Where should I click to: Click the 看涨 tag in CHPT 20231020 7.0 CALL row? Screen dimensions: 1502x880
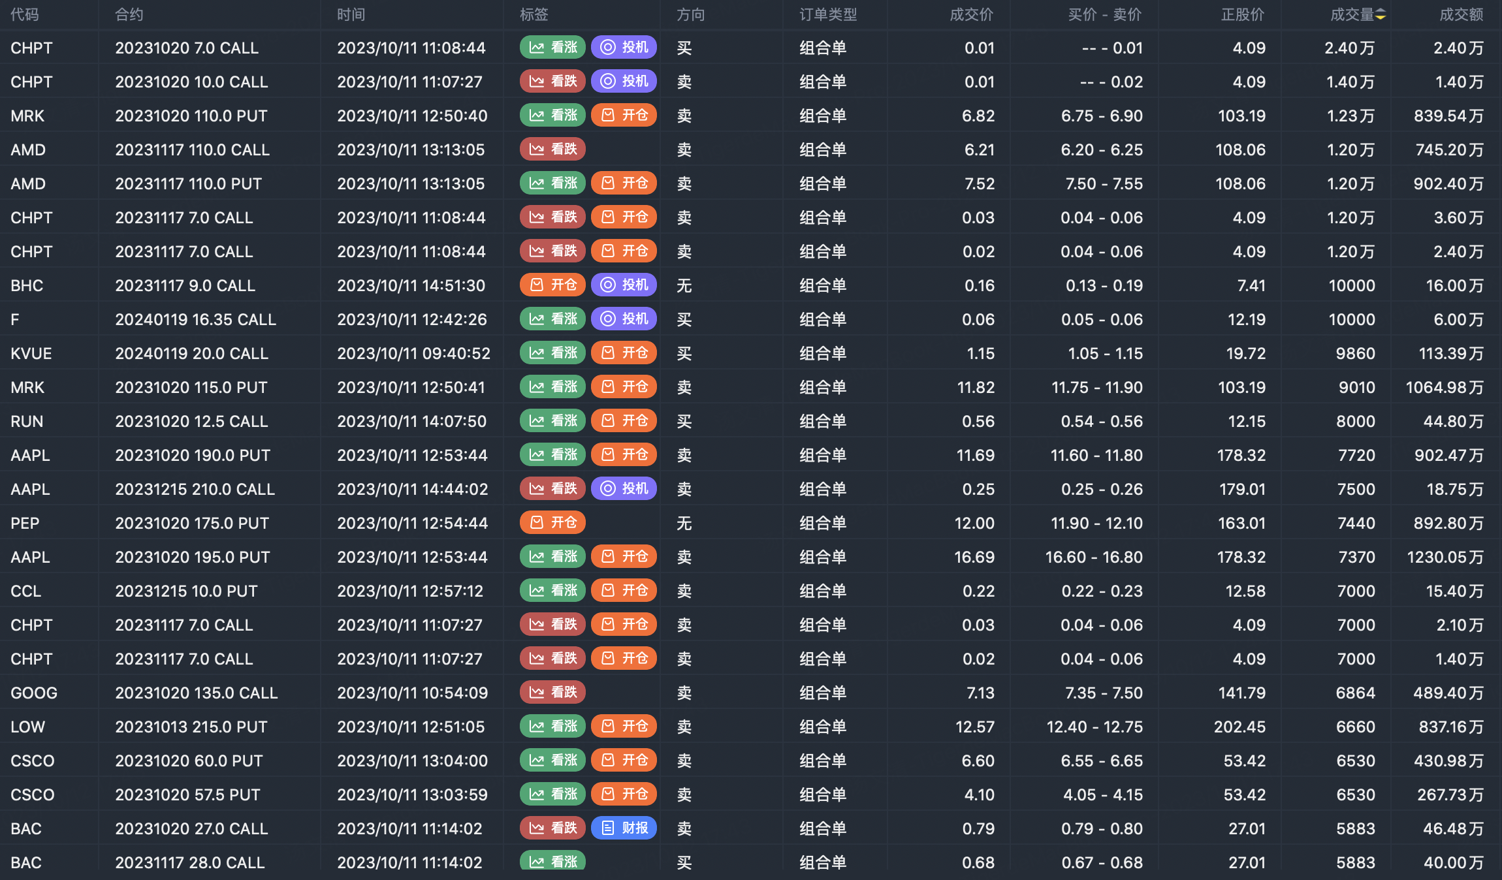[552, 48]
